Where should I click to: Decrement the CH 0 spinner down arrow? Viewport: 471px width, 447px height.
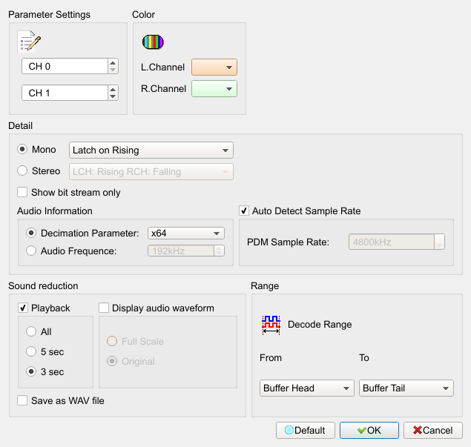coord(113,70)
